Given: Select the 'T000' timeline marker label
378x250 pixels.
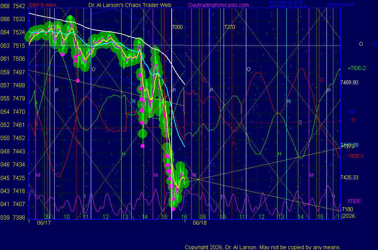Looking at the screenshot, I should point(177,27).
